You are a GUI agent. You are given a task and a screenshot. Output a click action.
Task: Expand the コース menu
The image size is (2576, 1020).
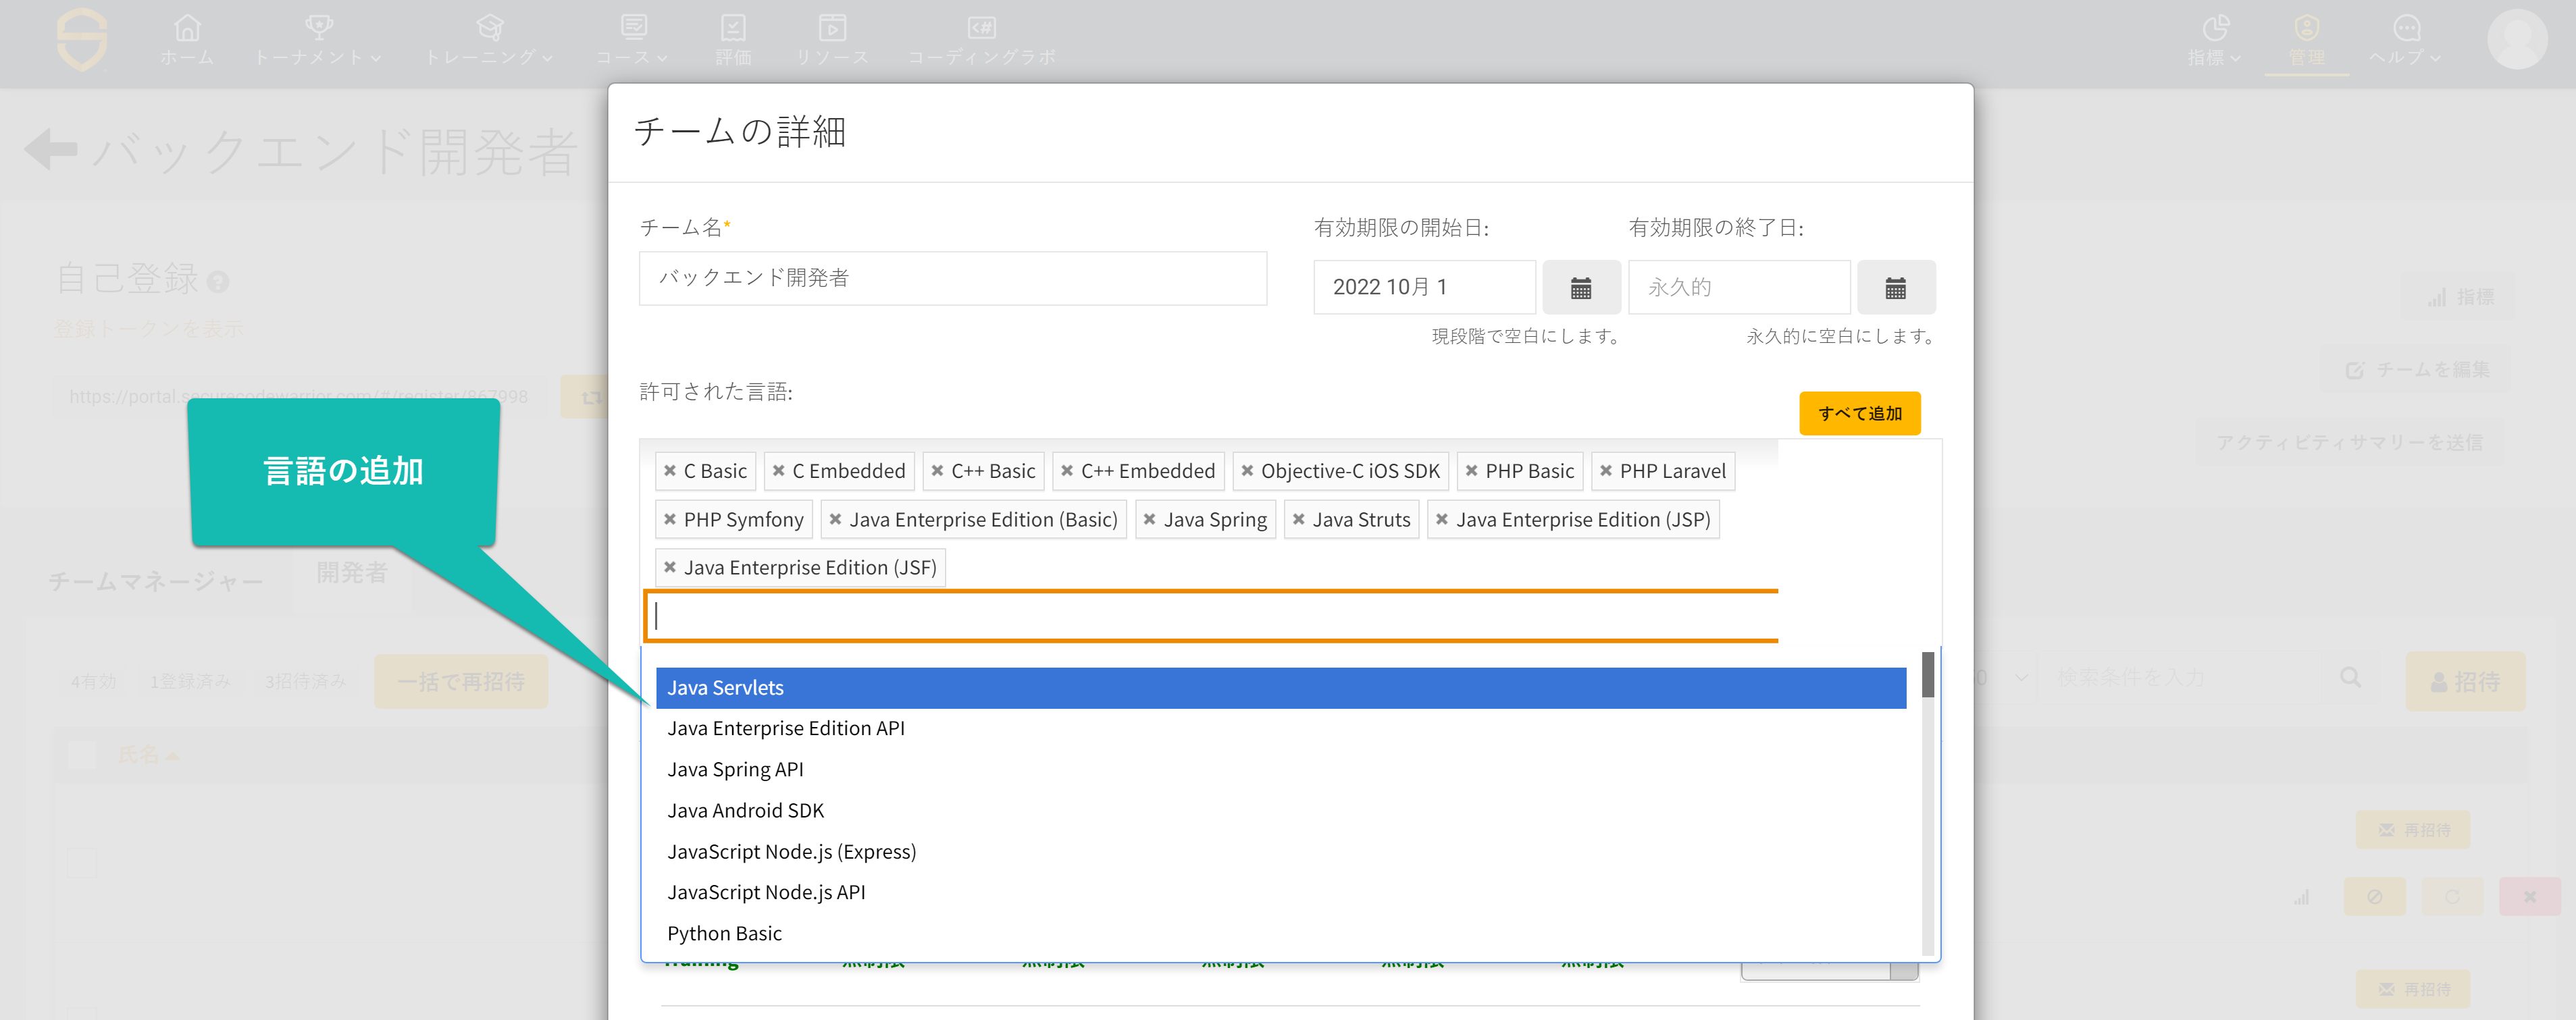click(x=632, y=40)
